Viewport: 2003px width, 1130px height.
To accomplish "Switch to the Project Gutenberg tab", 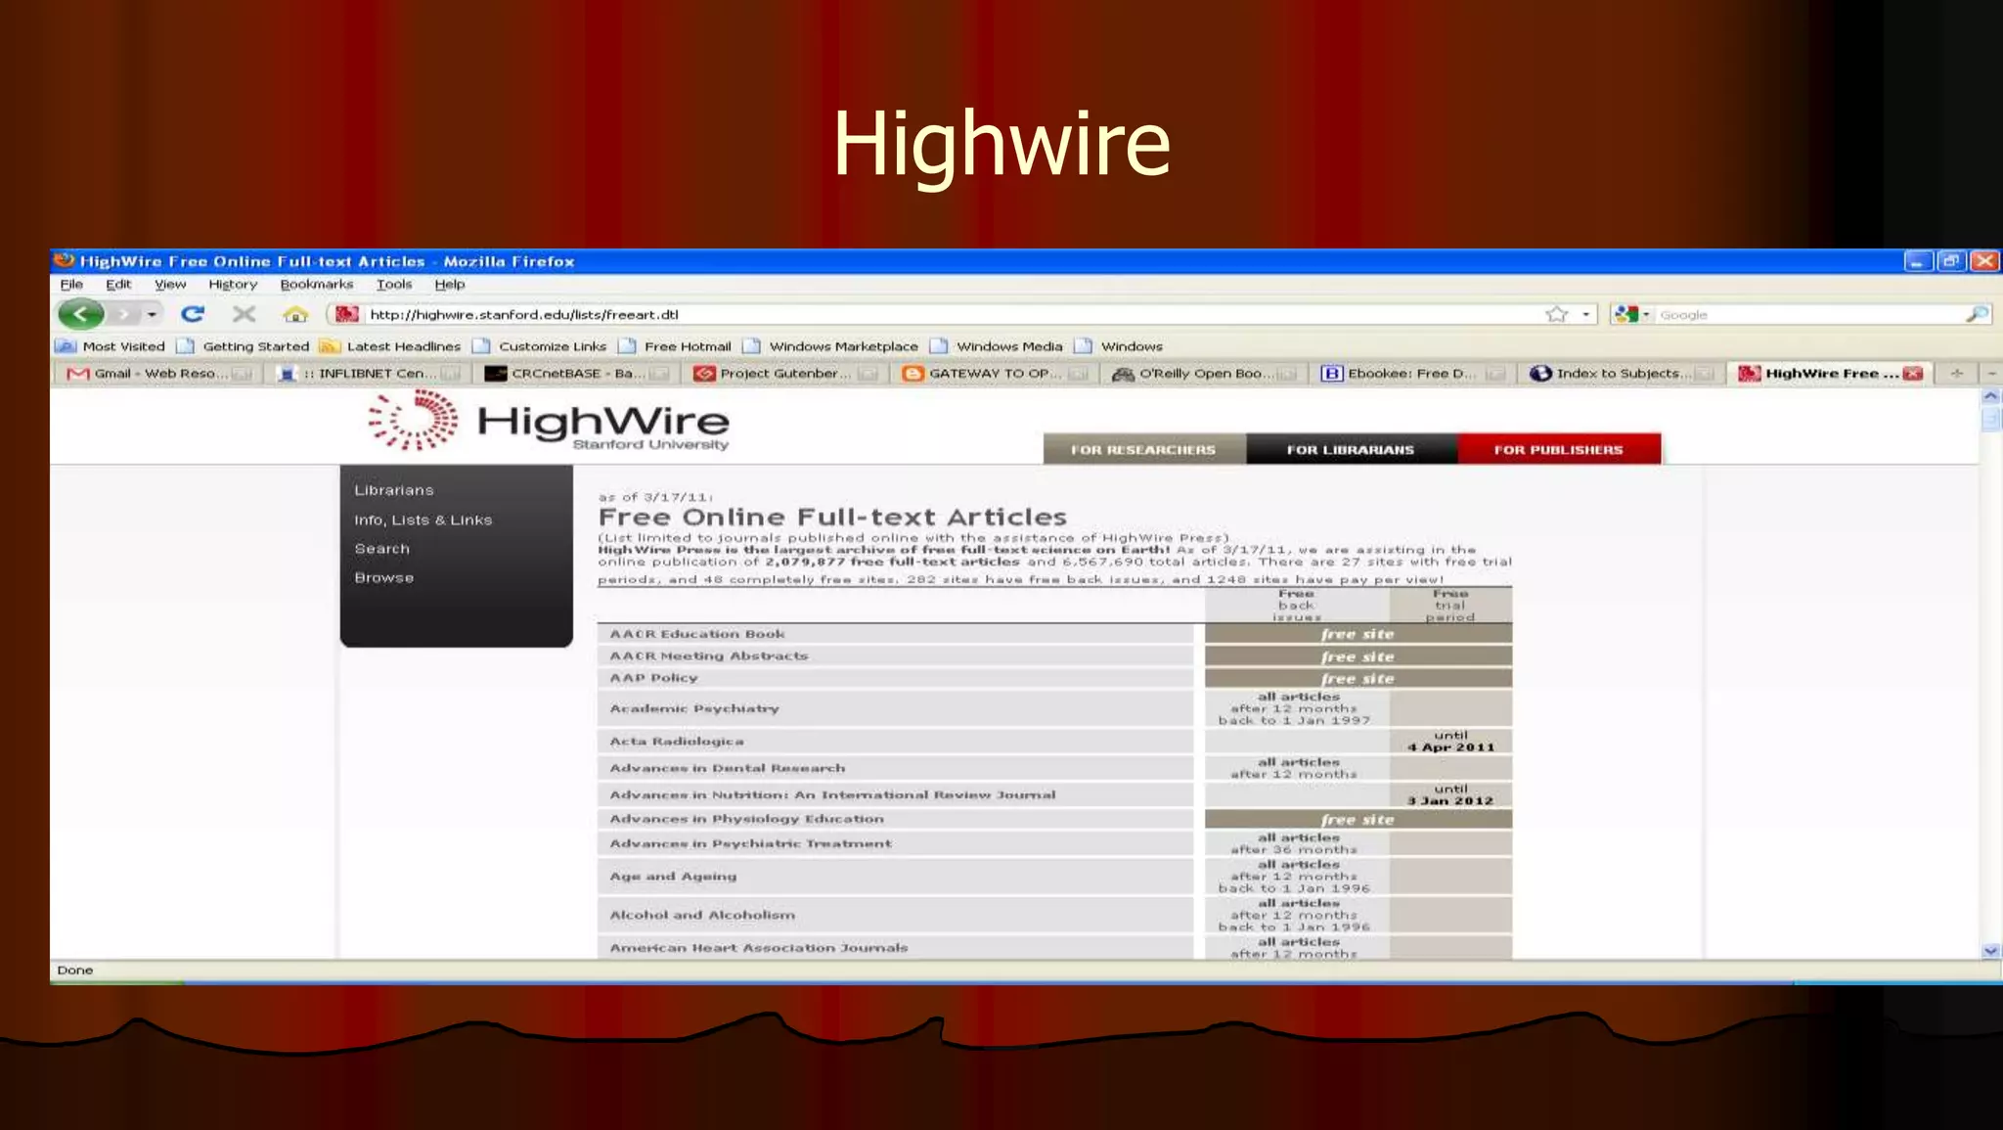I will click(x=785, y=374).
